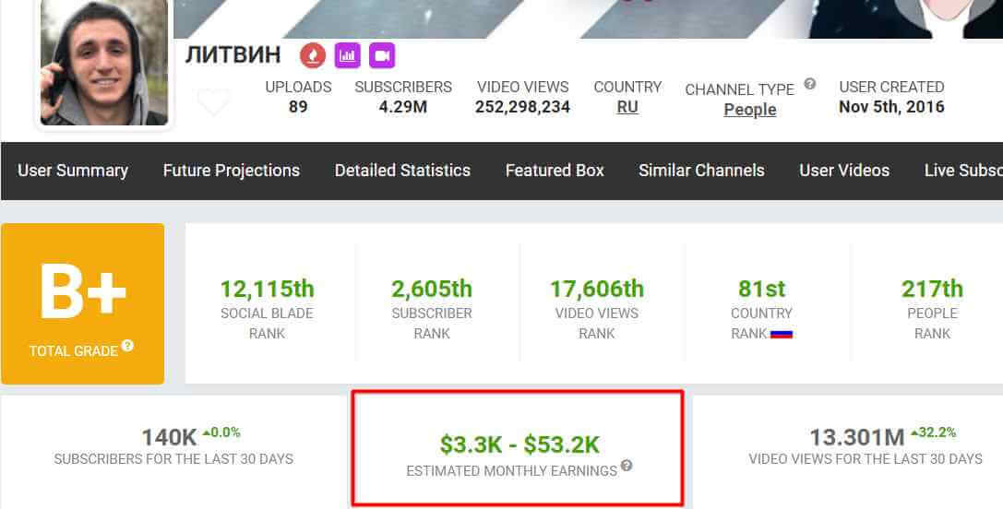1003x509 pixels.
Task: Click the Total Grade help question mark
Action: (128, 345)
